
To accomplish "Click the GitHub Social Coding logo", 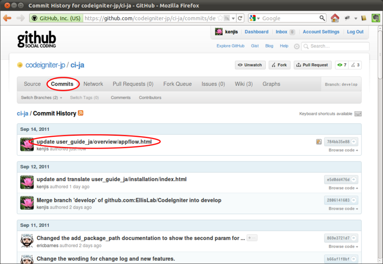I will (x=37, y=39).
